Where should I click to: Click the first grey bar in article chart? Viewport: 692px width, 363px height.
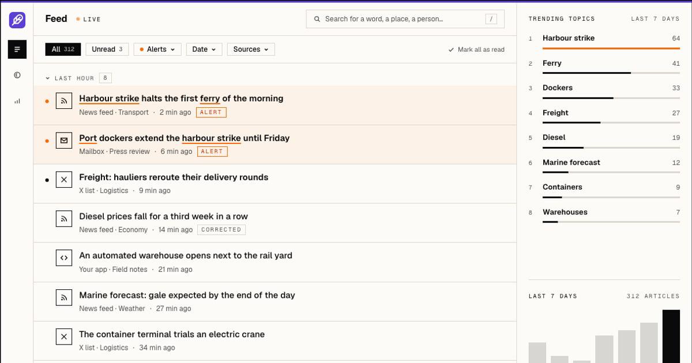pos(537,353)
